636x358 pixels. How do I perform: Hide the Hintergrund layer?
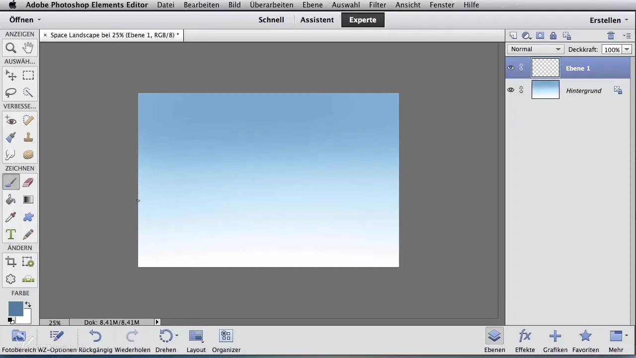511,90
